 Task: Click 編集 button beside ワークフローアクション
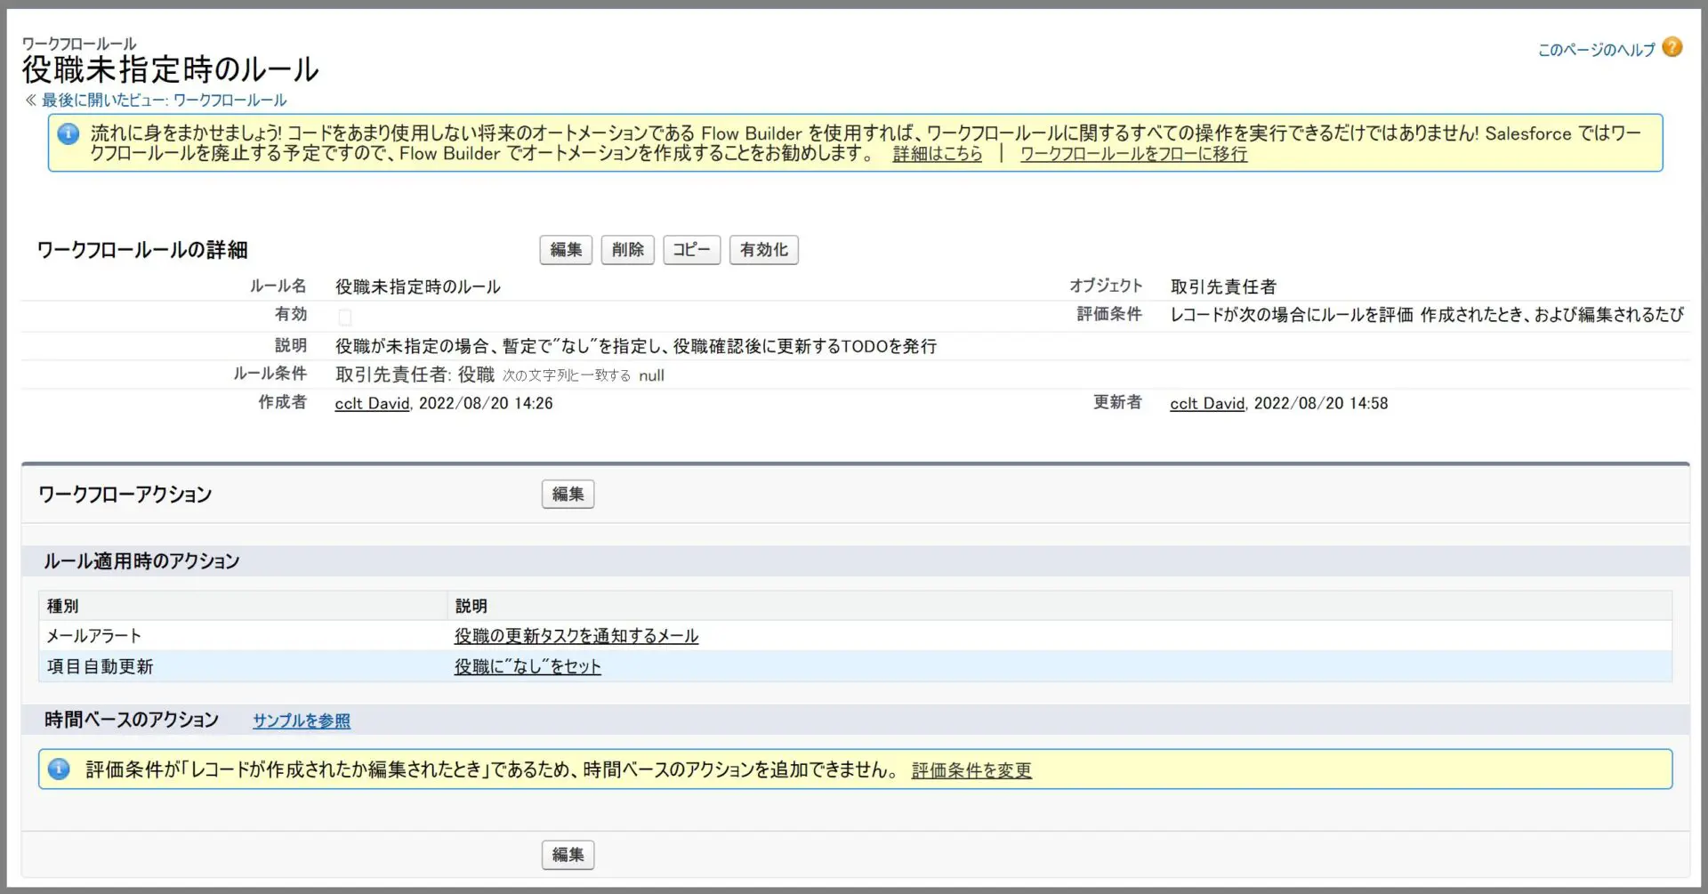point(568,495)
